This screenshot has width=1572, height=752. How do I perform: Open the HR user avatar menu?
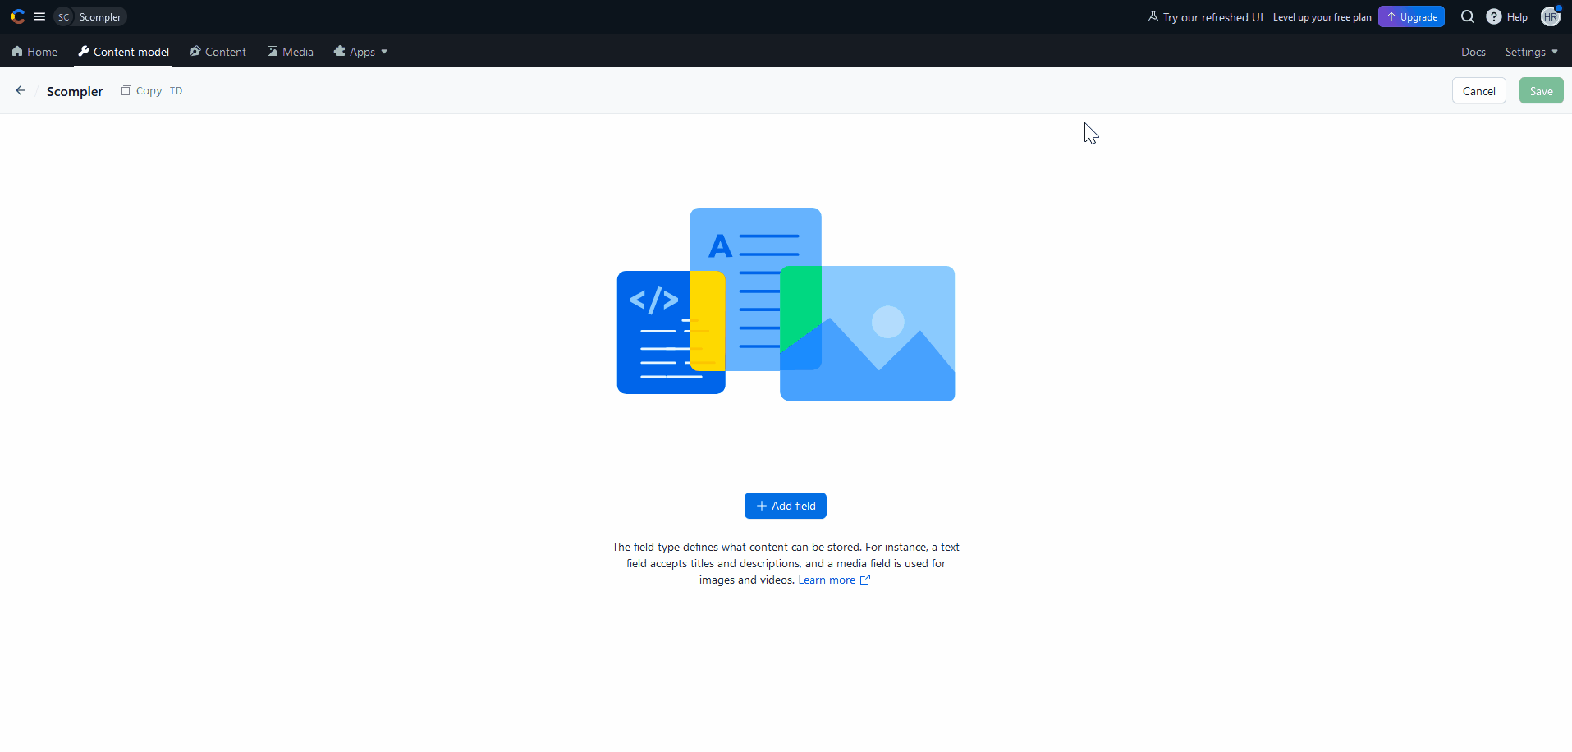click(x=1551, y=16)
